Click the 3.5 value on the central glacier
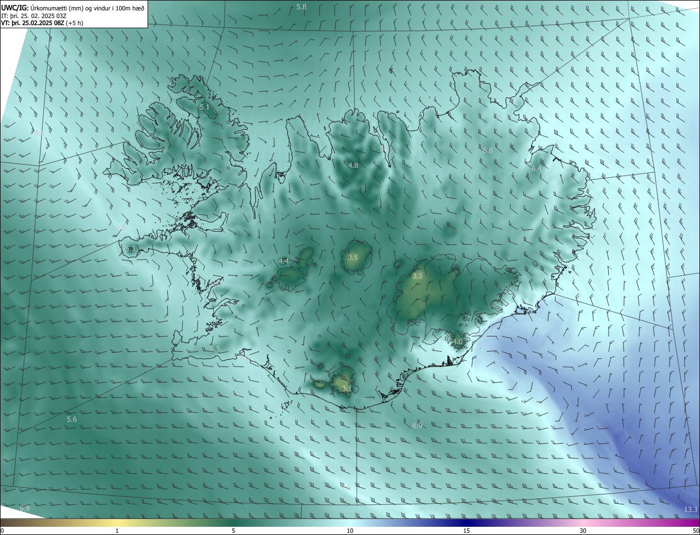This screenshot has width=700, height=535. coord(353,257)
